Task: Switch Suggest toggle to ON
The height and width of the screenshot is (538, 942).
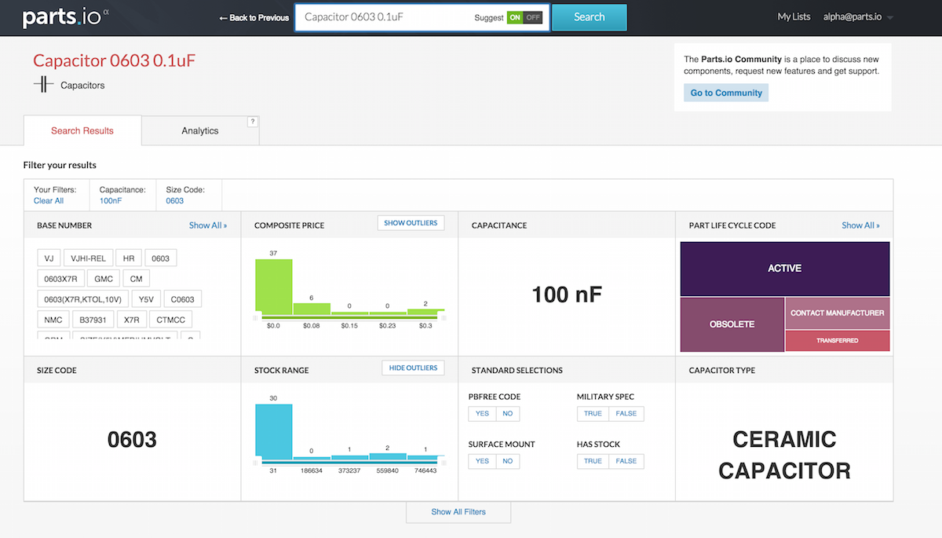Action: [x=515, y=17]
